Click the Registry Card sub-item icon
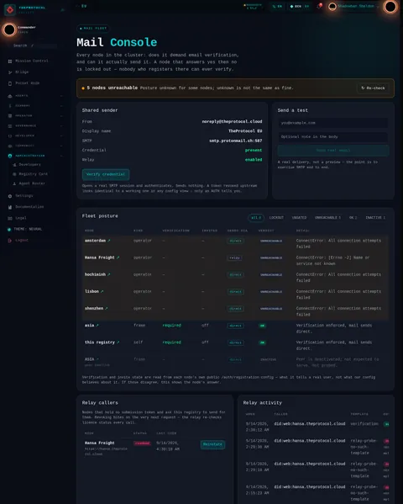Screen dimensions: 403x504 14,174
